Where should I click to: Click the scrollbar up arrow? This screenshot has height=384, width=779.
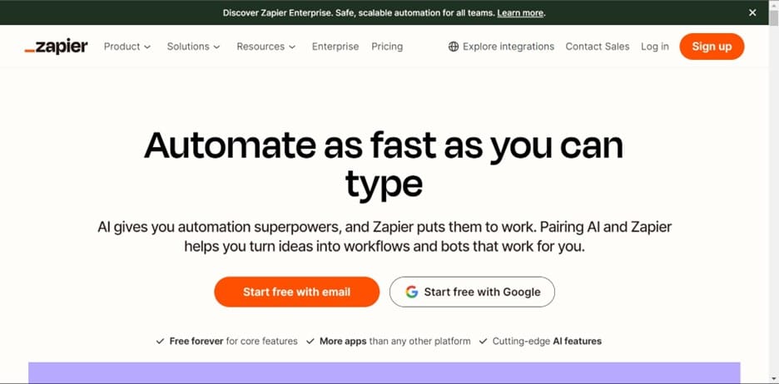click(x=773, y=4)
